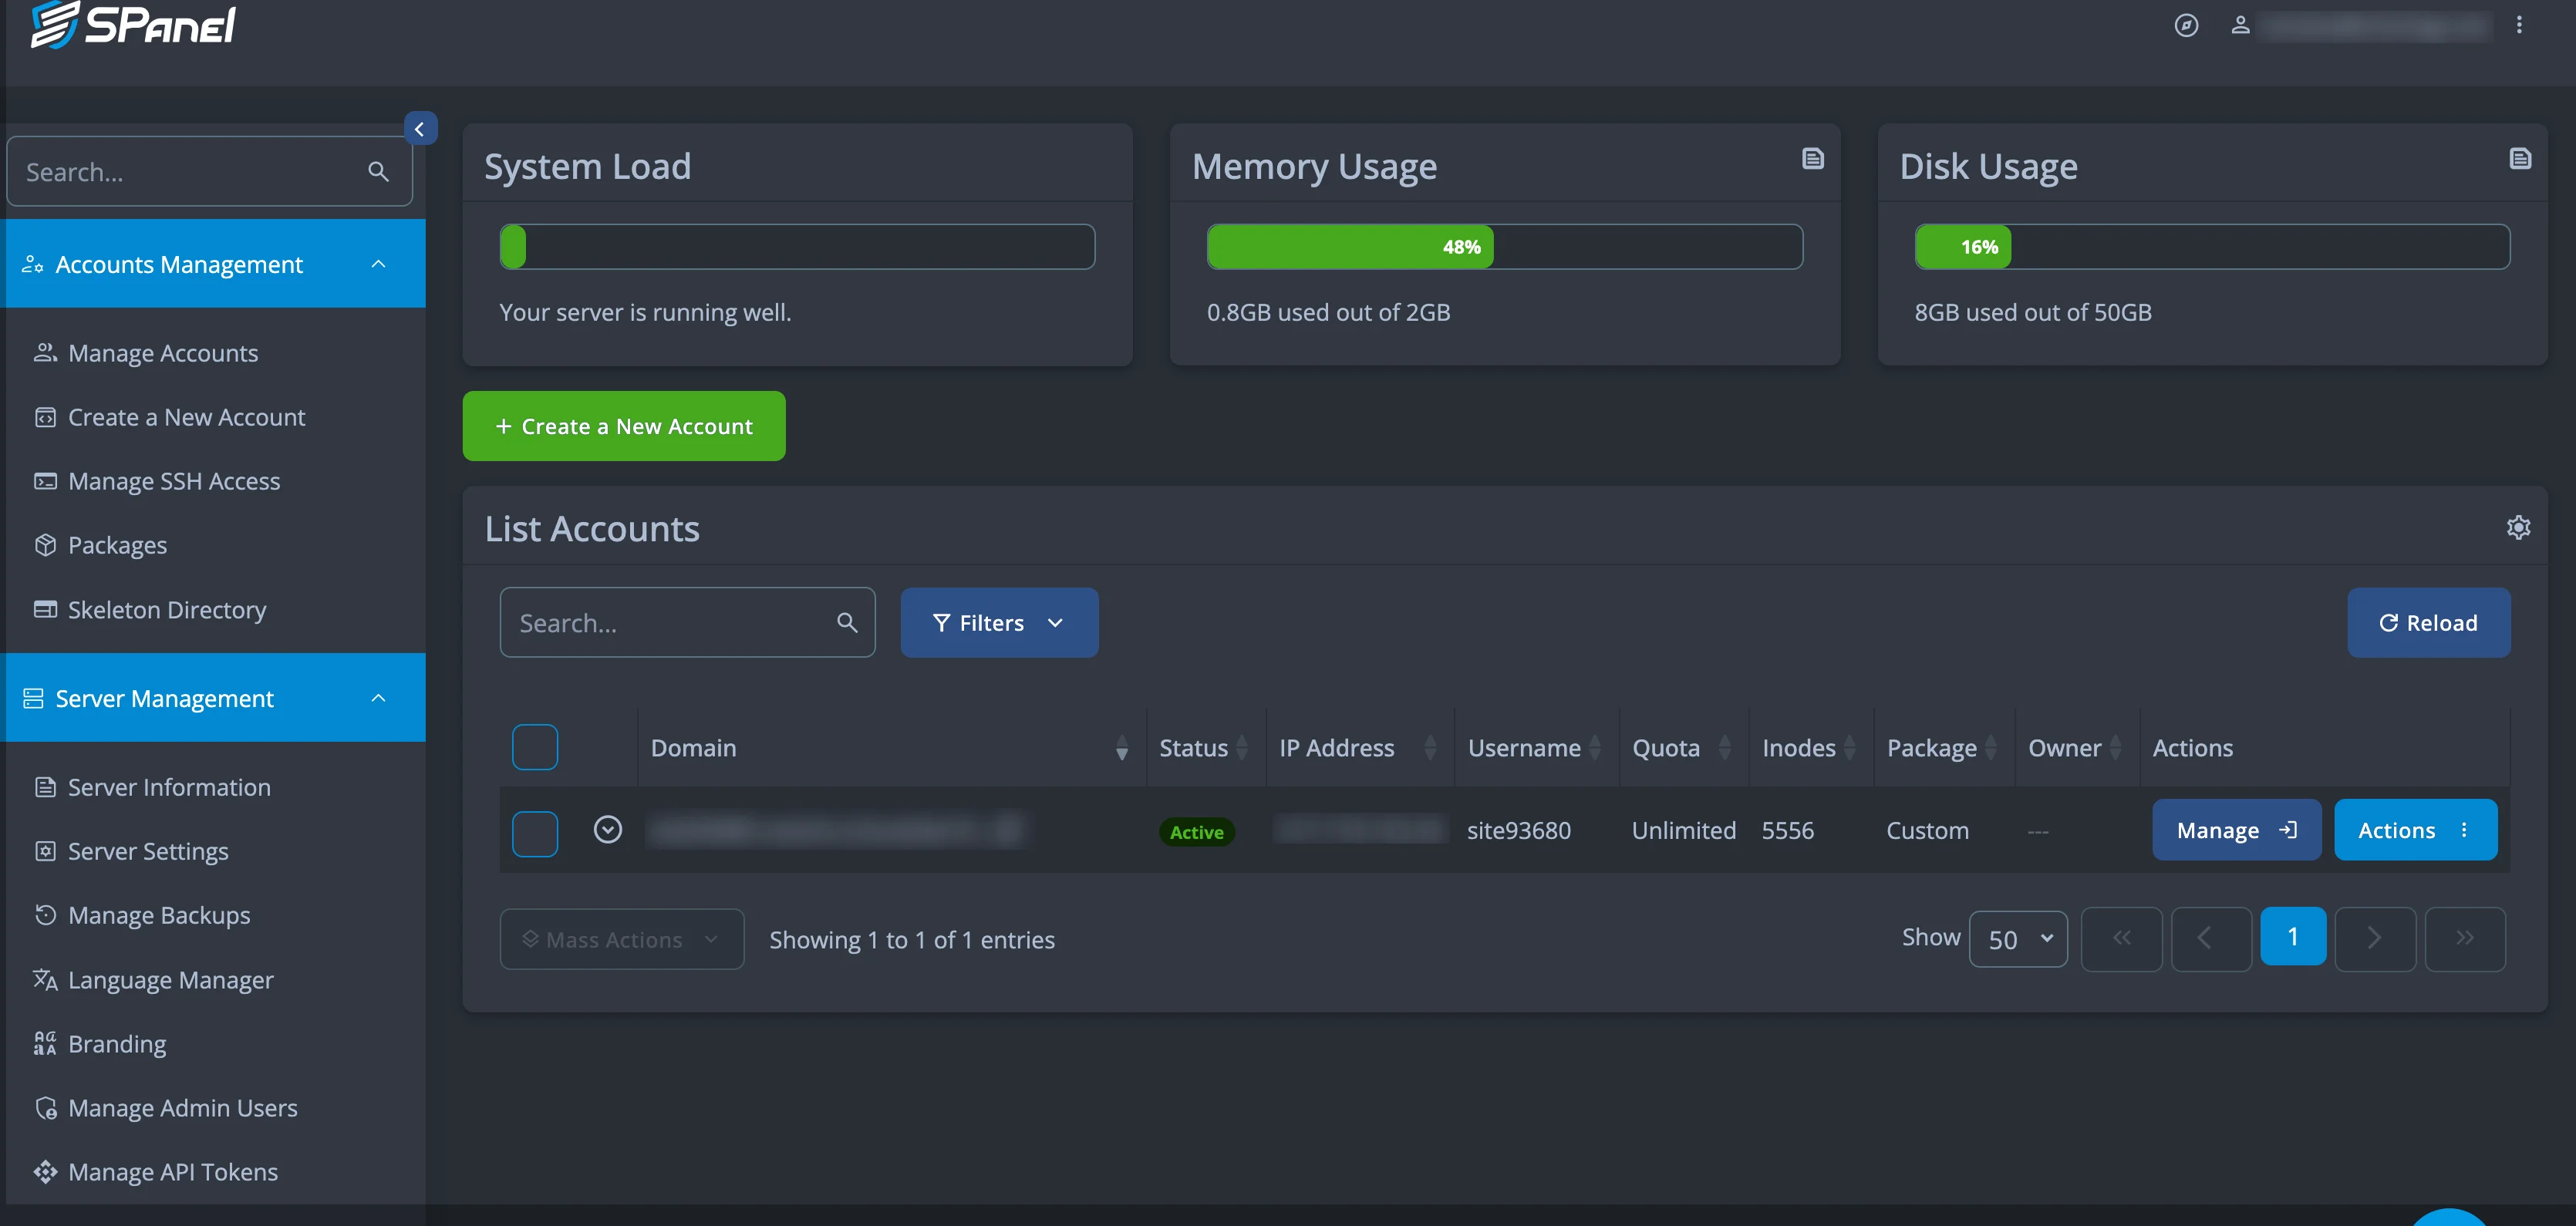
Task: Select the site93680 account checkbox
Action: pos(535,834)
